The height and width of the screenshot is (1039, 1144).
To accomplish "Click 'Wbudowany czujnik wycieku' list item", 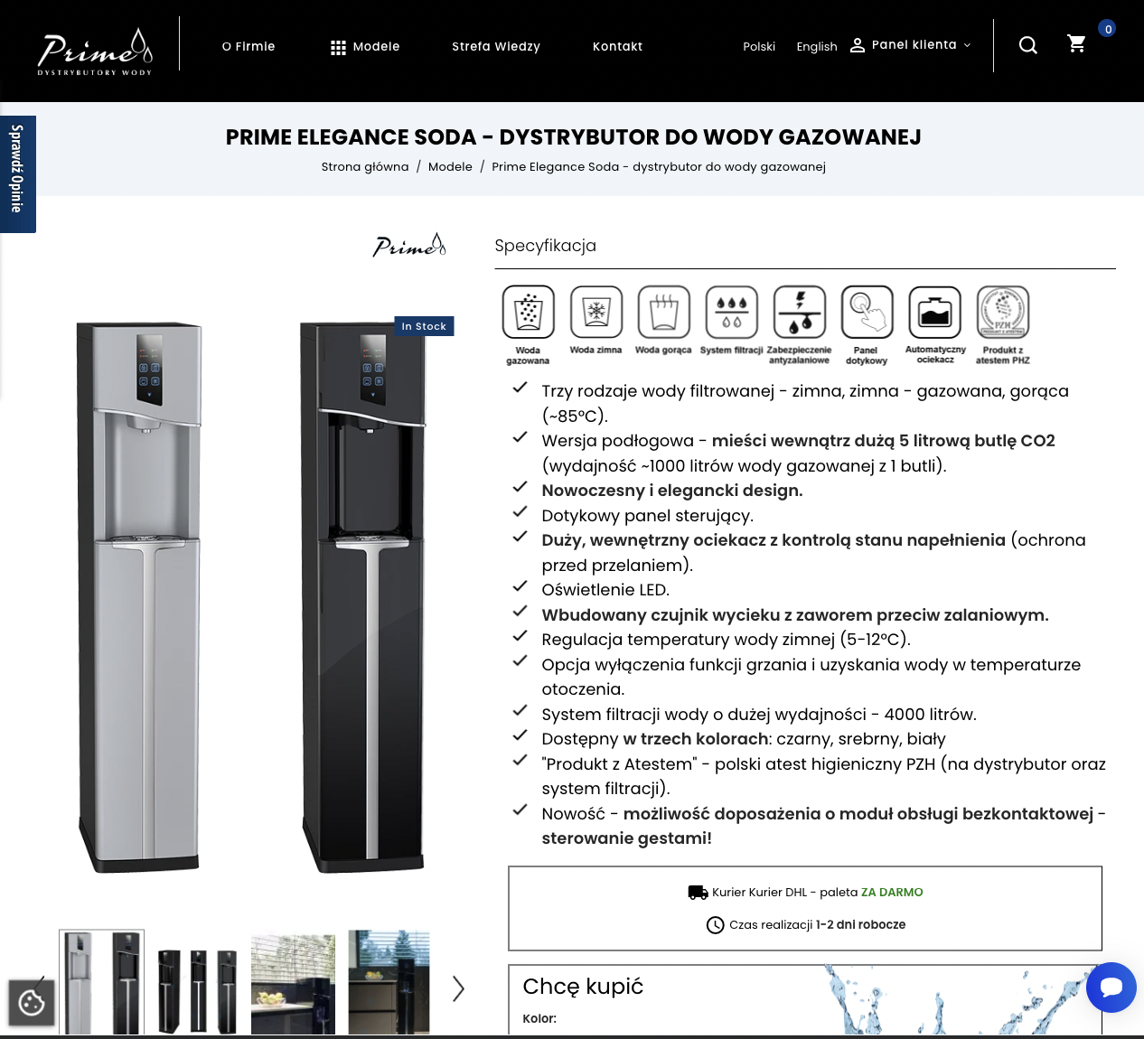I will coord(795,615).
